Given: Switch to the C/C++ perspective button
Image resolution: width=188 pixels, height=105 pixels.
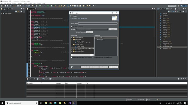Looking at the screenshot, I should (x=184, y=6).
